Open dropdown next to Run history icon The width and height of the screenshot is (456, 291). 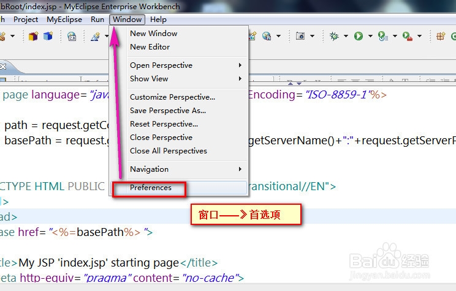[395, 36]
